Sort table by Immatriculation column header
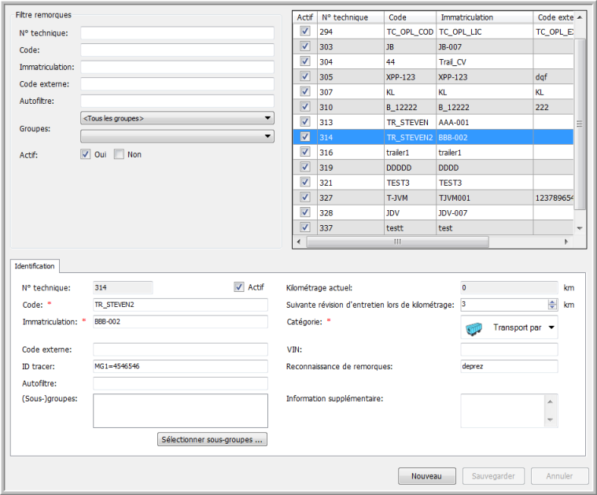This screenshot has width=597, height=495. pos(483,17)
